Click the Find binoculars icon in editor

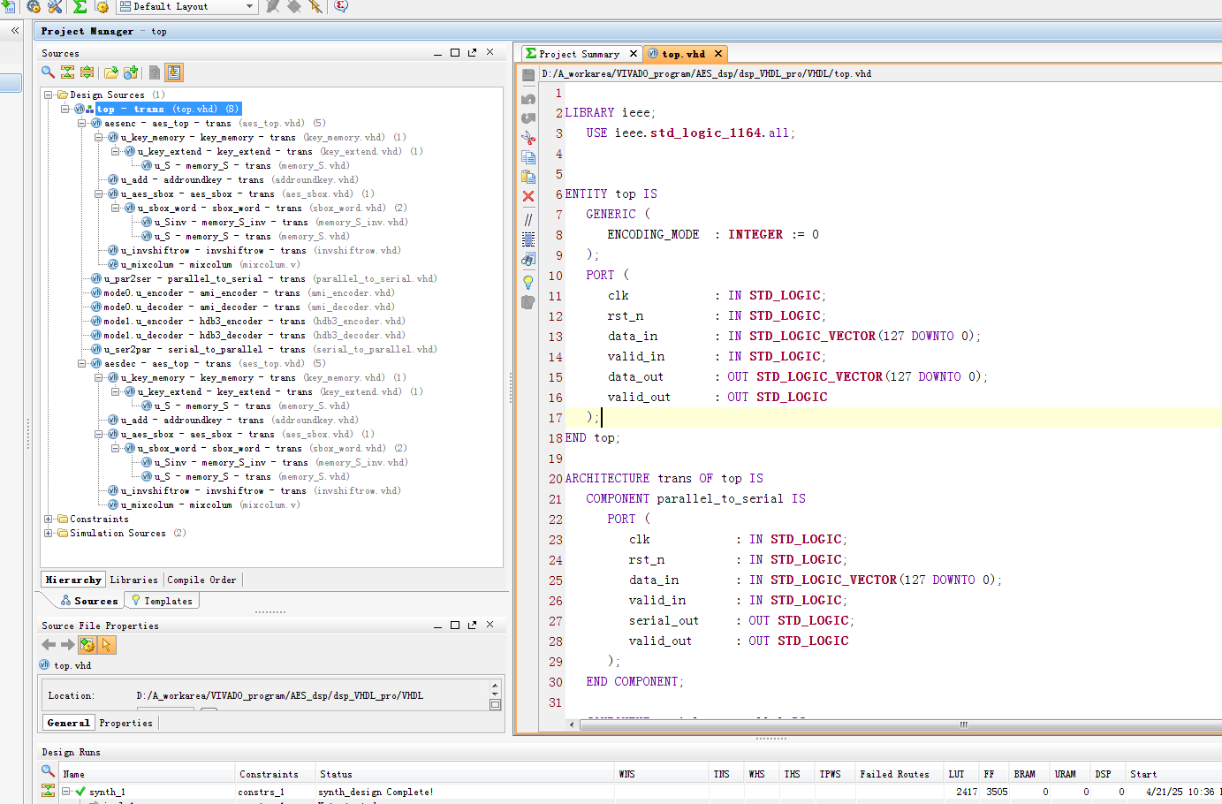point(528,259)
